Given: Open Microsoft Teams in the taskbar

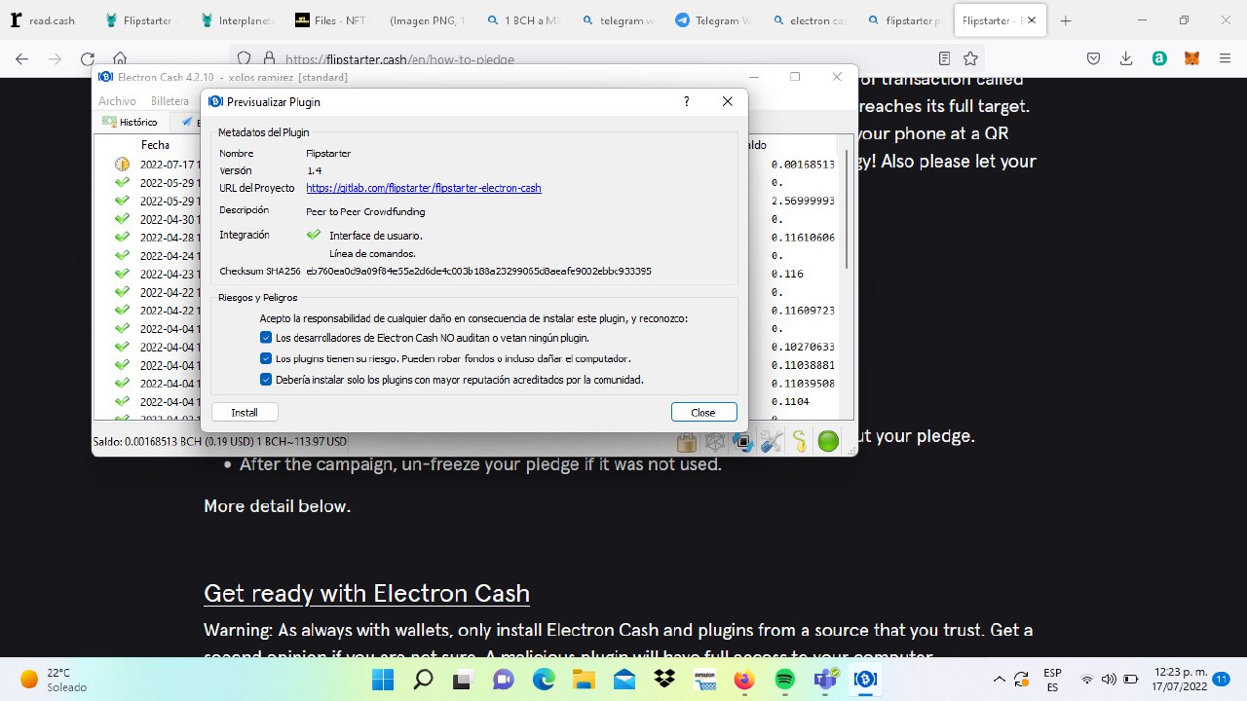Looking at the screenshot, I should point(826,680).
